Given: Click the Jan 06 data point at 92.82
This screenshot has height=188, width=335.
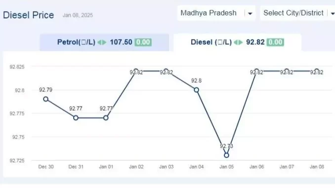Looking at the screenshot, I should coord(256,71).
